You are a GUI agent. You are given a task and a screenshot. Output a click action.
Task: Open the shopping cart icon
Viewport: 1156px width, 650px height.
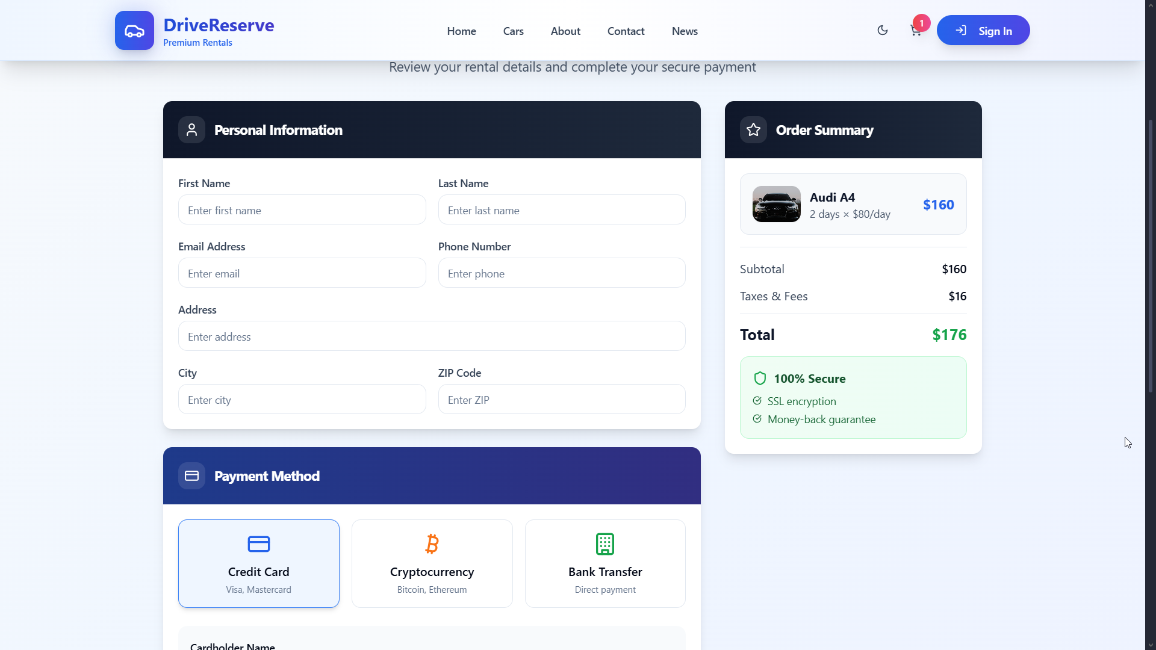[916, 31]
